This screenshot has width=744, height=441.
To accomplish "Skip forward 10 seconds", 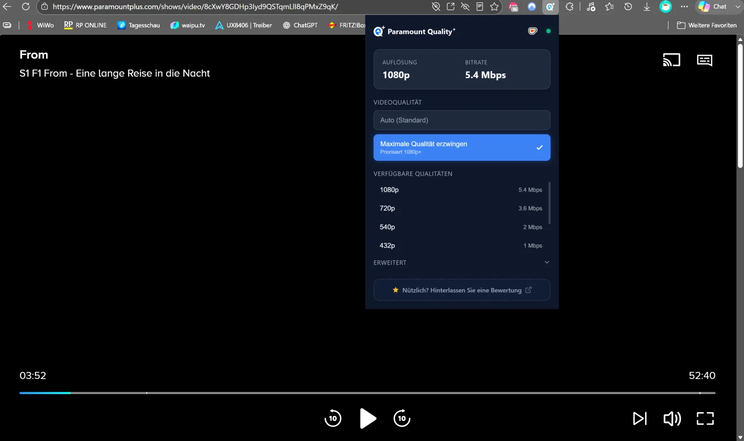I will coord(402,418).
